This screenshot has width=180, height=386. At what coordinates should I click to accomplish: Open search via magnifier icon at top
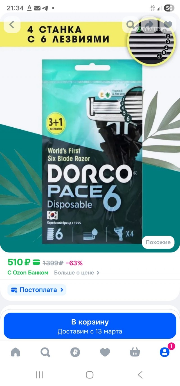tap(130, 25)
